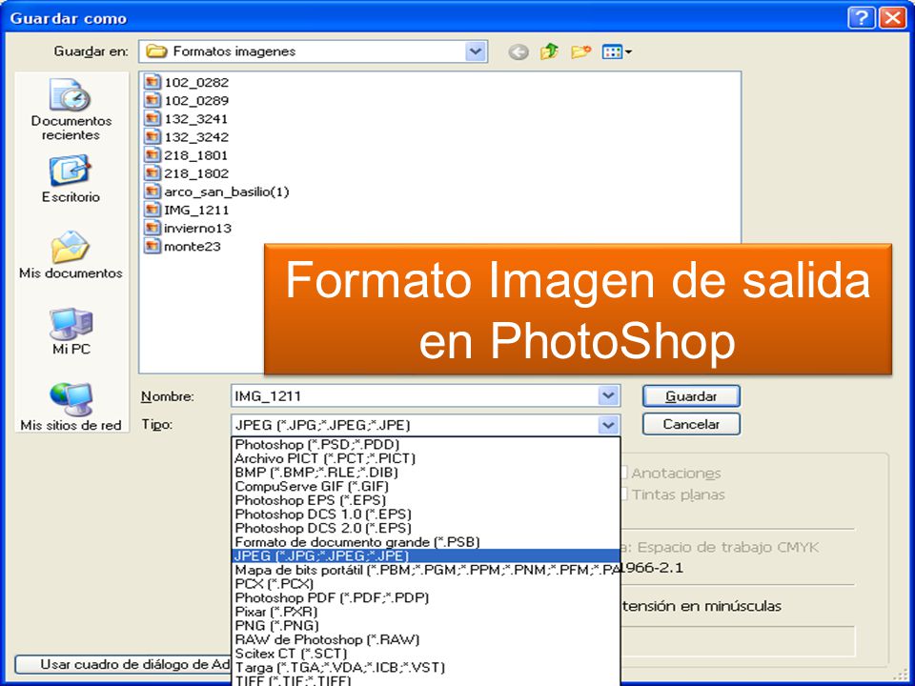
Task: Click the Help question mark button
Action: [862, 18]
